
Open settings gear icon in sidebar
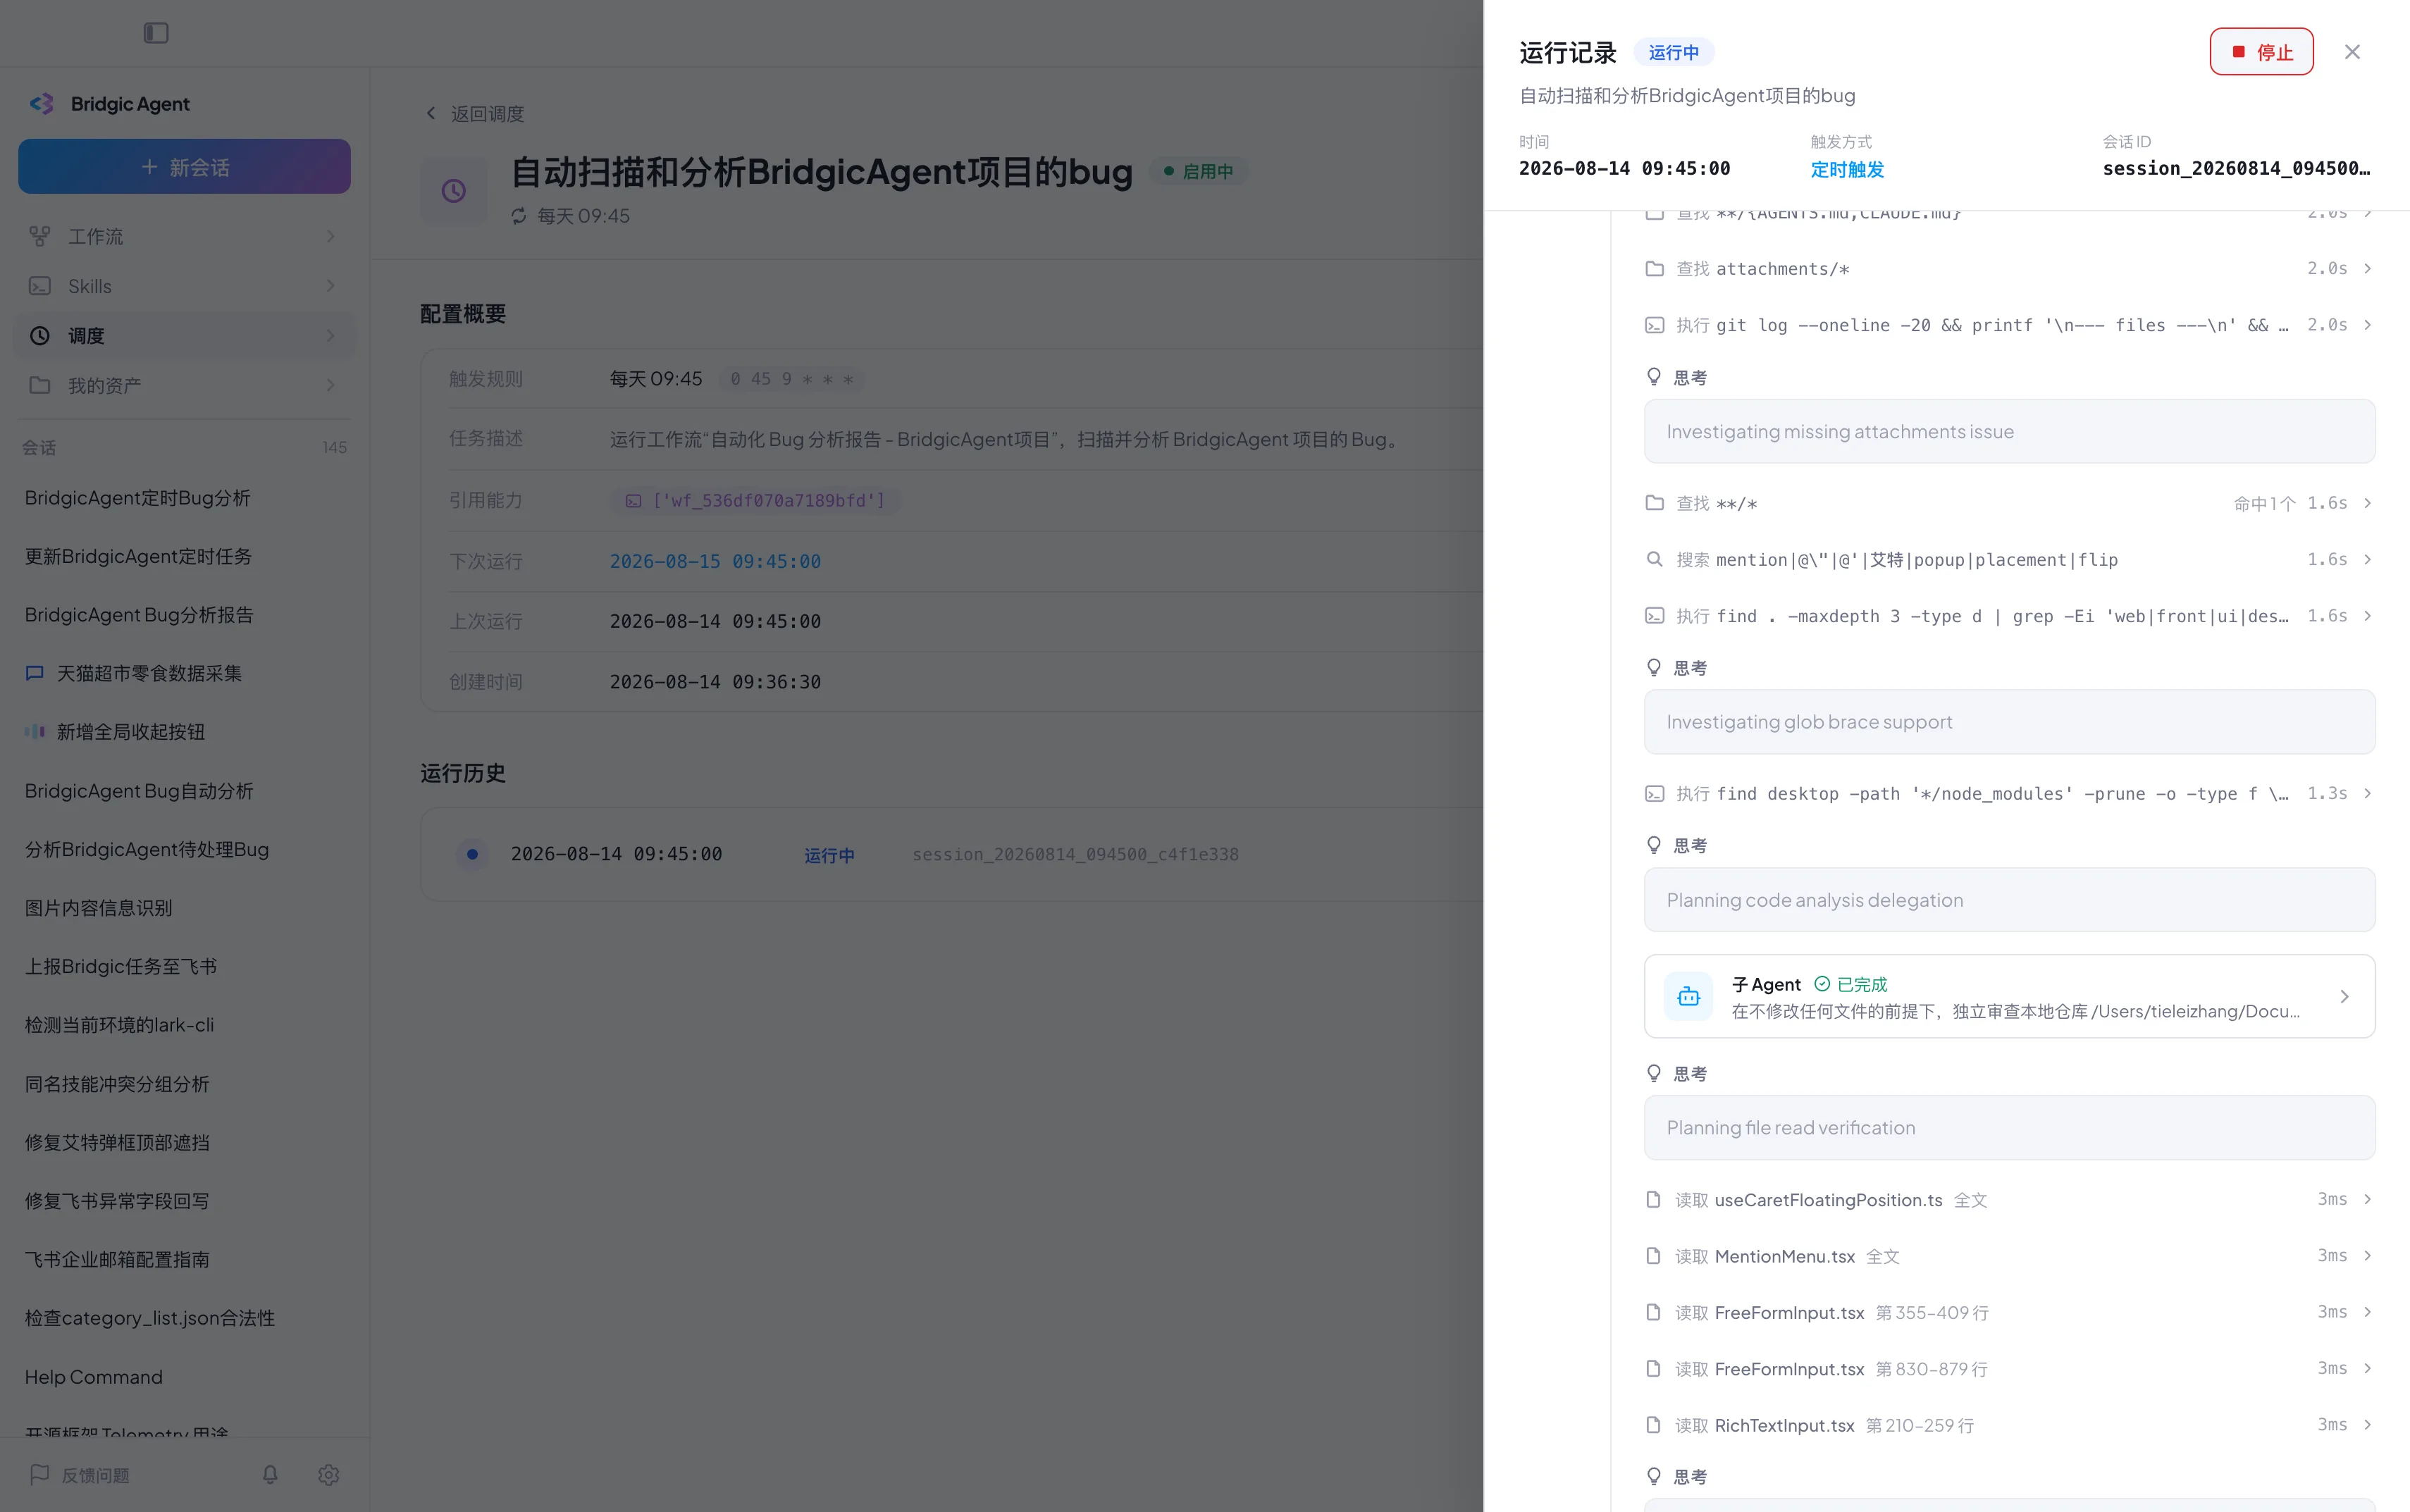[329, 1474]
